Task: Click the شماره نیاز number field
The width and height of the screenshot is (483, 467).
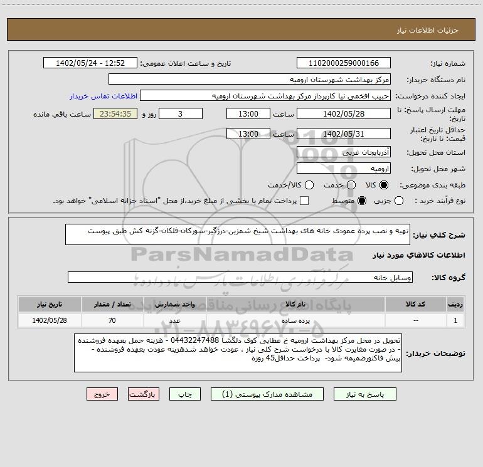Action: pyautogui.click(x=344, y=63)
